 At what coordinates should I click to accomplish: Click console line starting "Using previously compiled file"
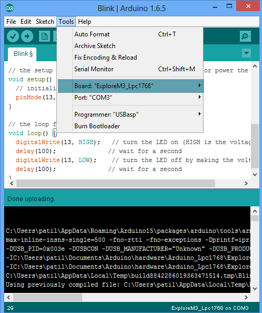[128, 284]
